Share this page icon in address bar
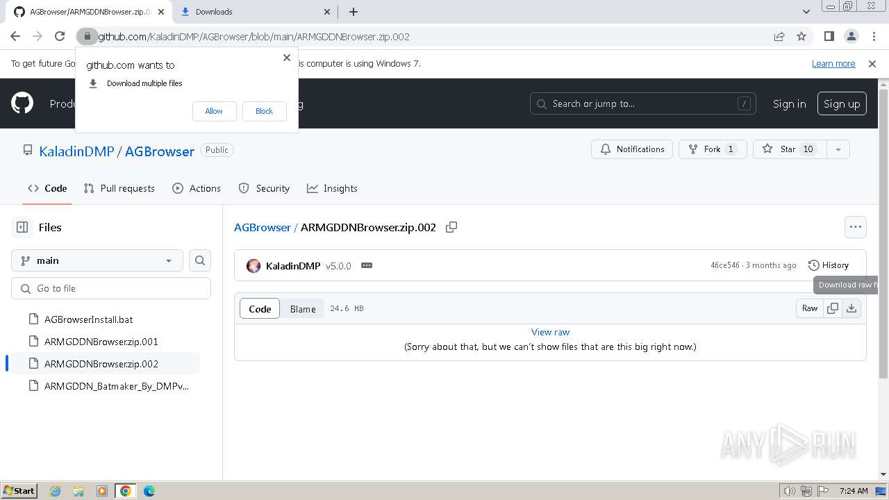The height and width of the screenshot is (500, 889). coord(779,36)
